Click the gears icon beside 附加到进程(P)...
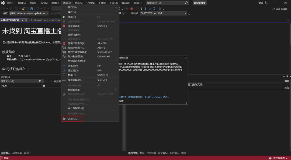291x160 pixels. click(64, 56)
